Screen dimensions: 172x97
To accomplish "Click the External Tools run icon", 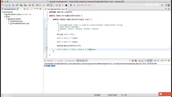I will pos(25,5).
